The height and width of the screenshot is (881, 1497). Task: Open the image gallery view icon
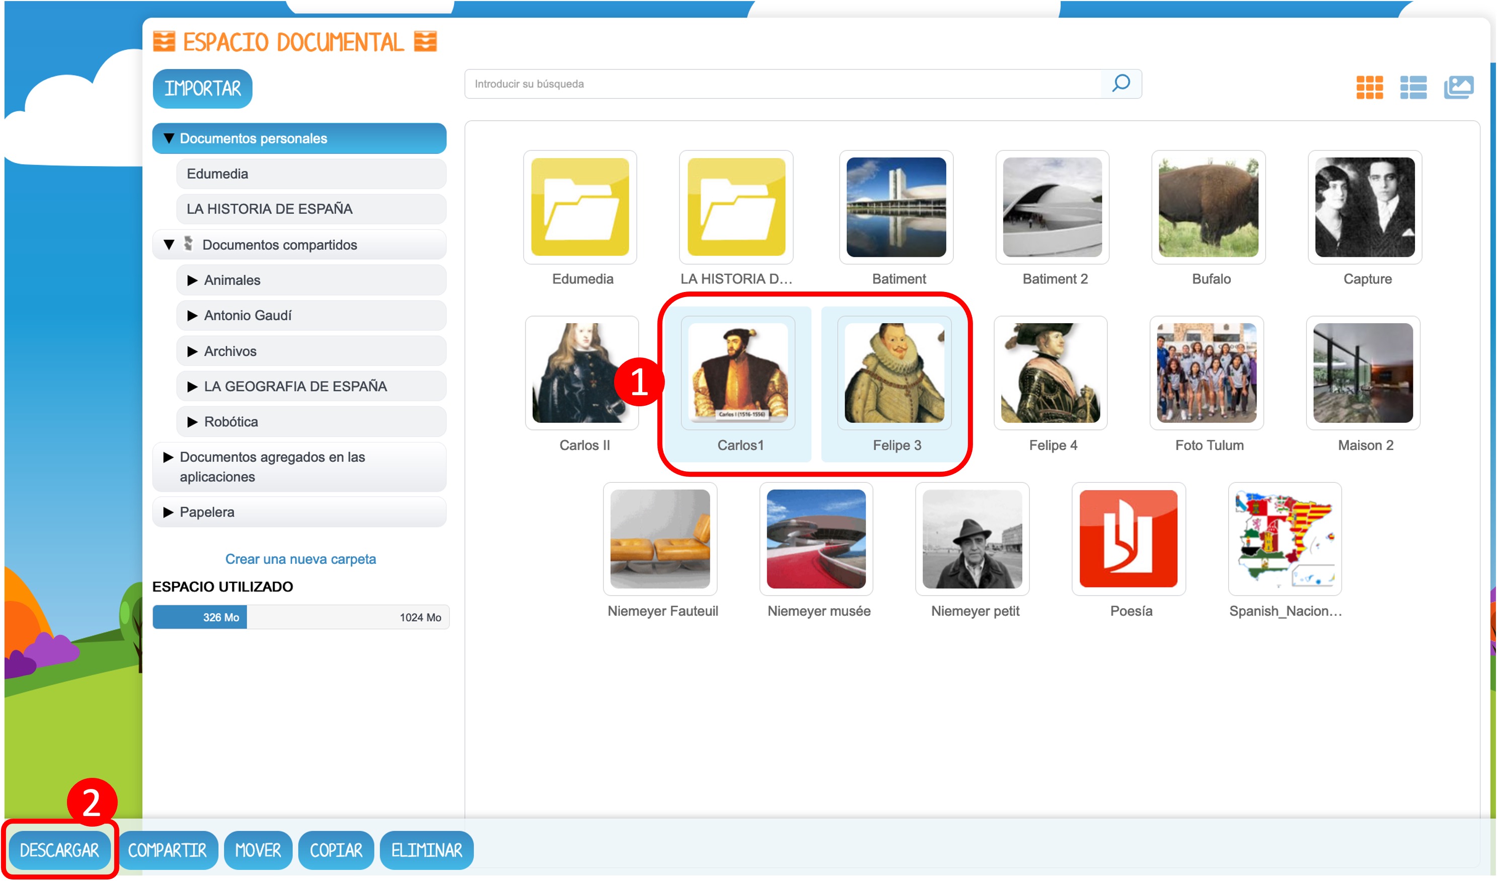pos(1458,87)
